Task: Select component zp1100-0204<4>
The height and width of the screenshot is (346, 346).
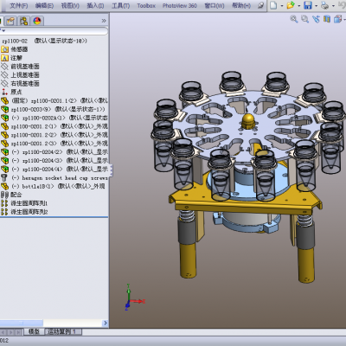Action: [54, 169]
